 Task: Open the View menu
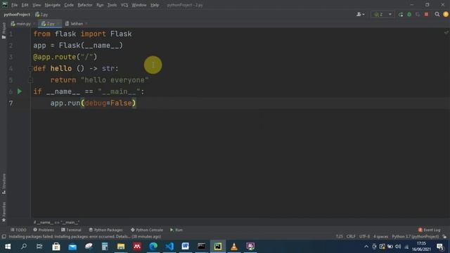[37, 5]
